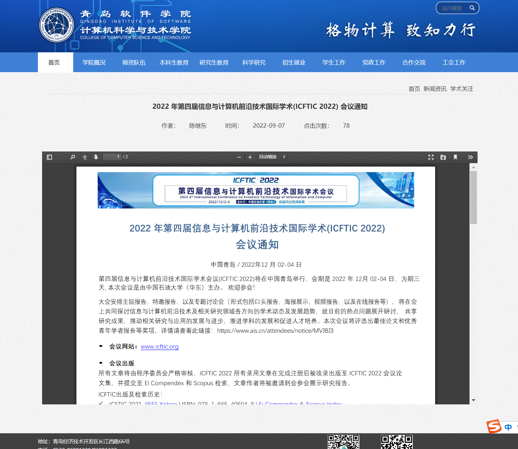
Task: Click the author name 陈继东
Action: [x=198, y=126]
